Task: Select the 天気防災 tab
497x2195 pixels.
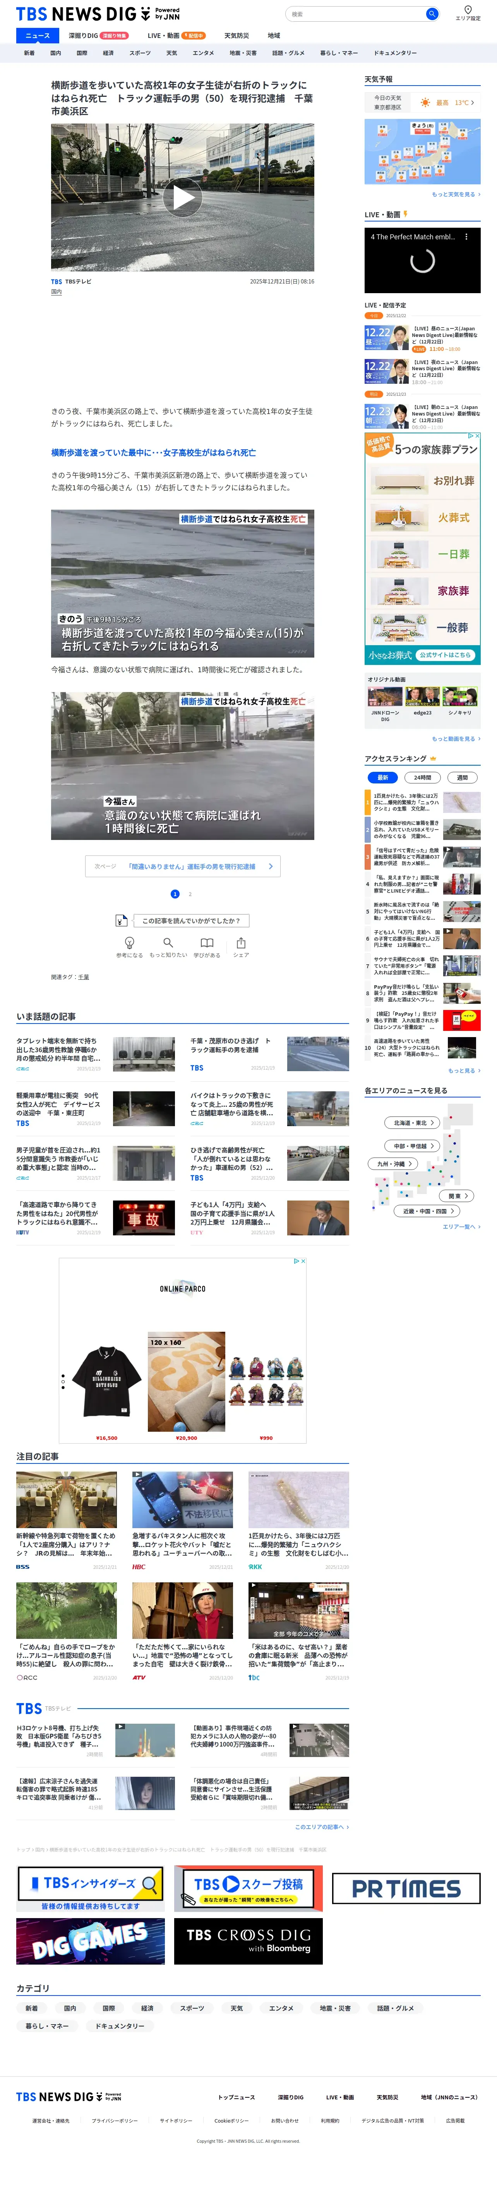Action: pos(237,36)
